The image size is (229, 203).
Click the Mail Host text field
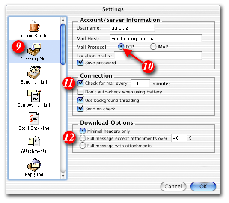click(156, 39)
